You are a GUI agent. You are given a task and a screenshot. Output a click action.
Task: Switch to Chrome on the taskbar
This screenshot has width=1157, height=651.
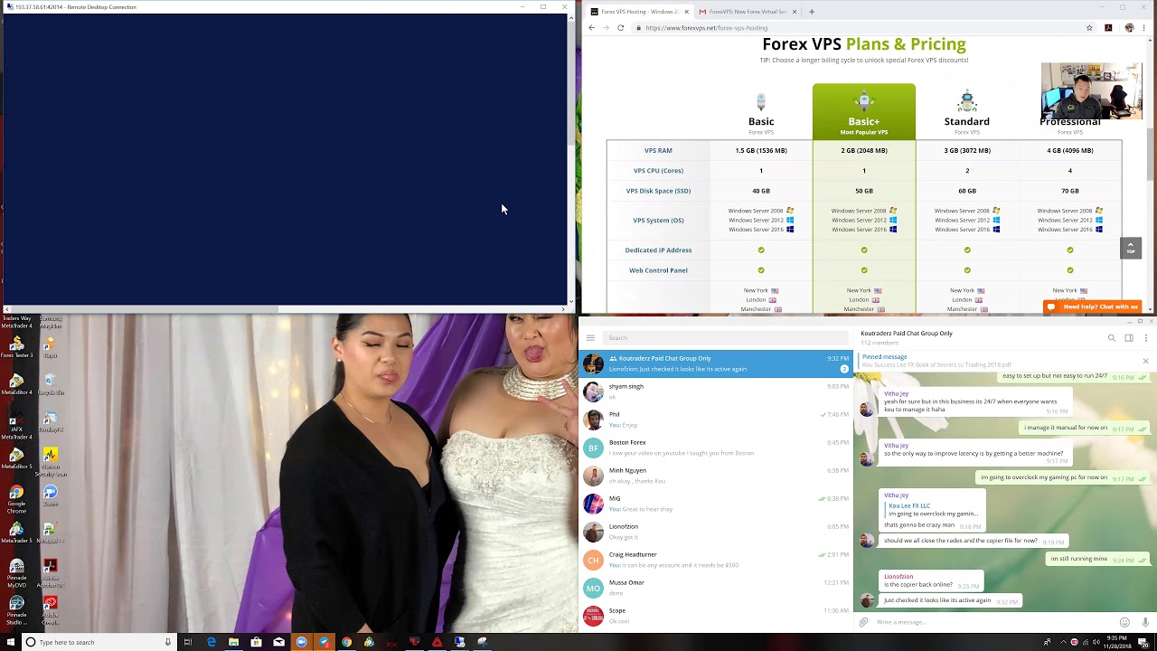pos(346,642)
